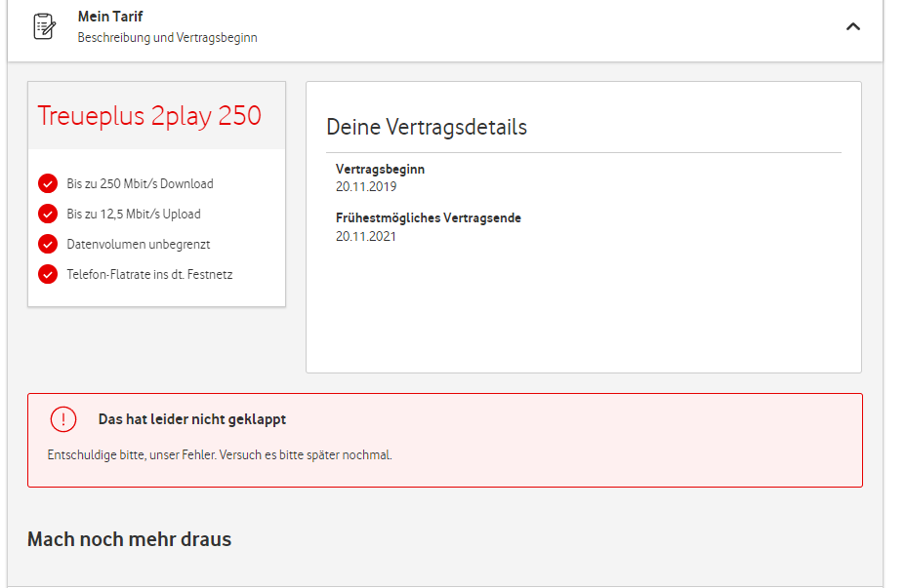Click the Mein Tarif document icon
Viewport: 906px width, 588px height.
coord(44,26)
